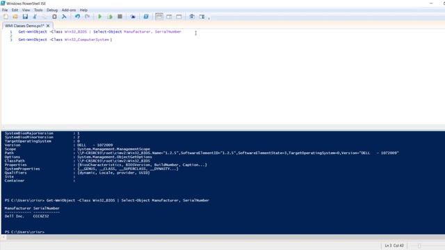Click Dell Inc. manufacturer value in console
Screen dimensions: 445x250
pyautogui.click(x=15, y=216)
